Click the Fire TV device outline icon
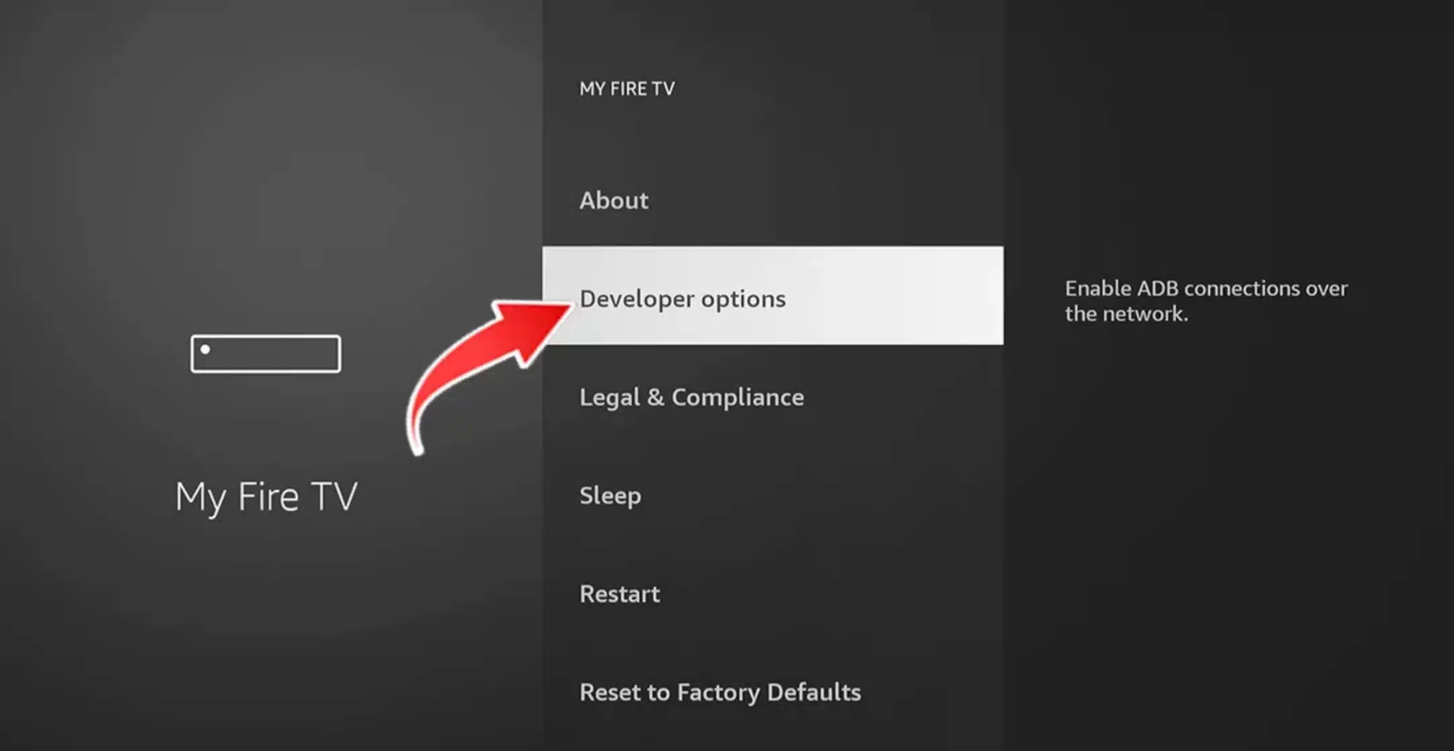Viewport: 1454px width, 751px height. (x=266, y=354)
